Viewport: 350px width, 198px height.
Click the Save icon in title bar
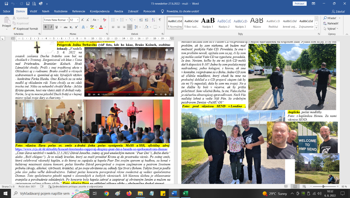[6, 4]
